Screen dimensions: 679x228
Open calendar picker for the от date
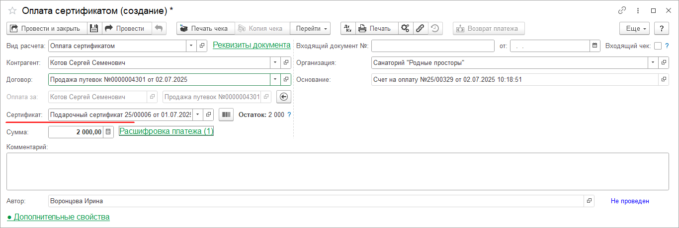(x=594, y=46)
